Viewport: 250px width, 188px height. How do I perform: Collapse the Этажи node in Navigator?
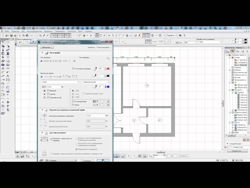[x=230, y=58]
